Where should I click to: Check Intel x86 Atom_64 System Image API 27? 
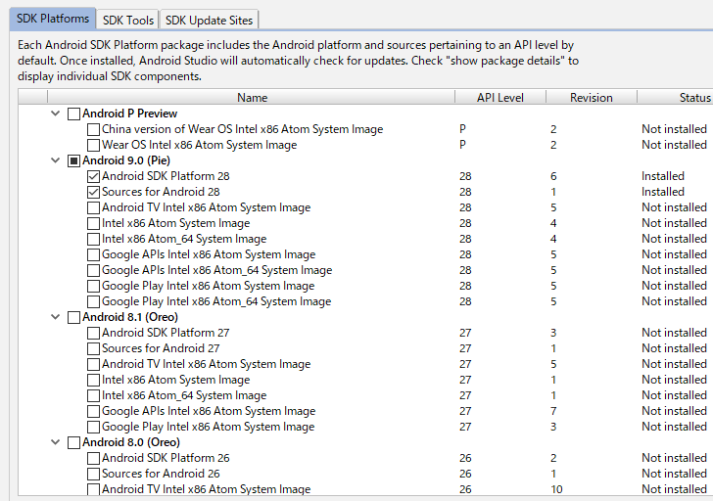point(93,395)
